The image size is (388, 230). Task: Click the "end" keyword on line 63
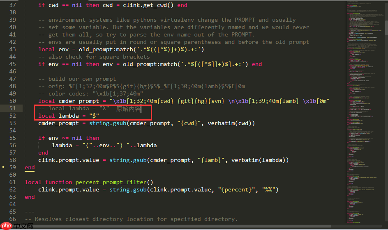point(30,197)
